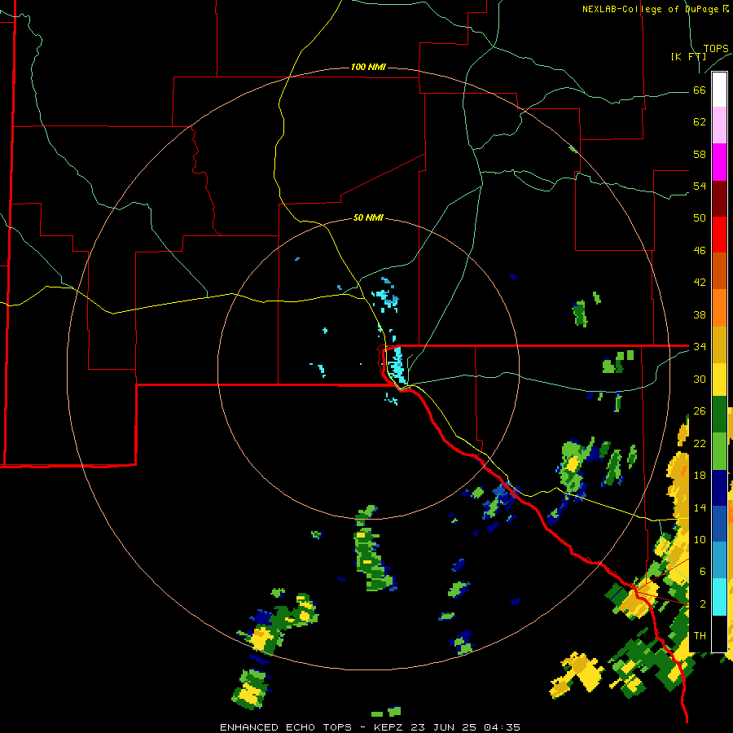Click the legend label 'TH'
The width and height of the screenshot is (733, 733).
tap(700, 635)
